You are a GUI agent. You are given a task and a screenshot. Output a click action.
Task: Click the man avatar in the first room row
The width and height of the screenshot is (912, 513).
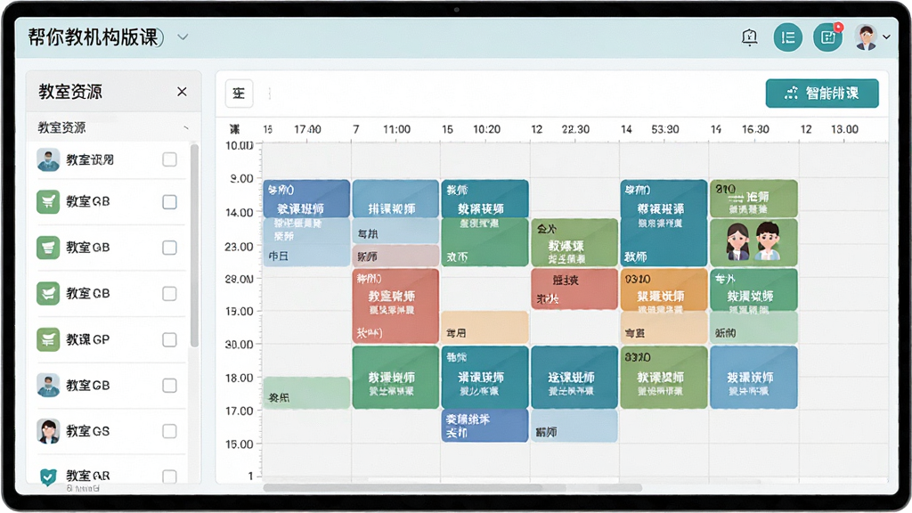[48, 159]
